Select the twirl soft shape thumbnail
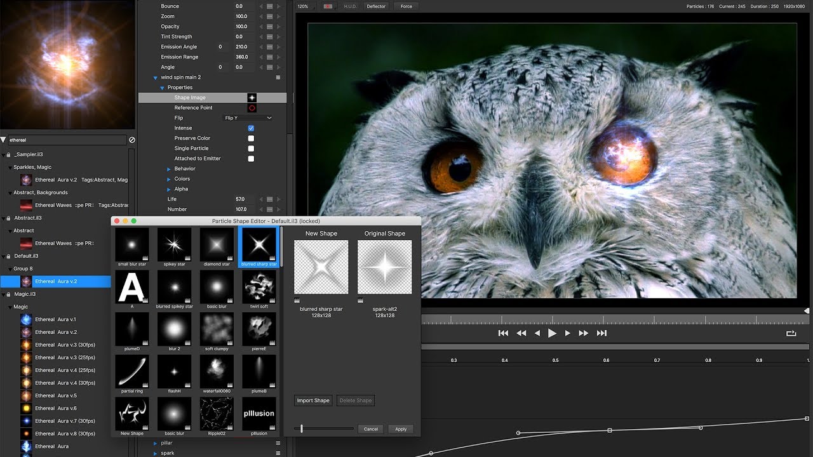Viewport: 813px width, 457px height. point(259,288)
